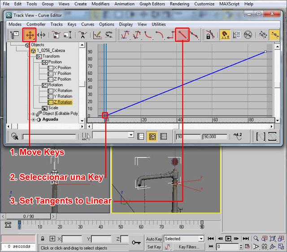Select the Move Keys tool
Image resolution: width=287 pixels, height=252 pixels.
(x=29, y=35)
